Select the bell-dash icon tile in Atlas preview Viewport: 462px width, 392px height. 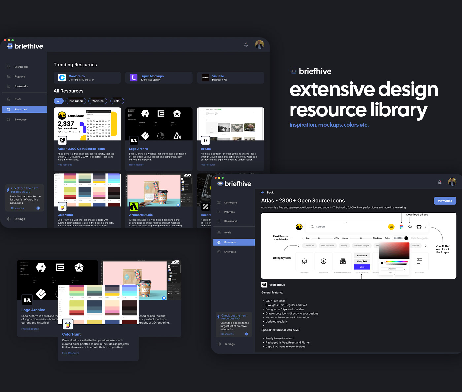pyautogui.click(x=304, y=261)
